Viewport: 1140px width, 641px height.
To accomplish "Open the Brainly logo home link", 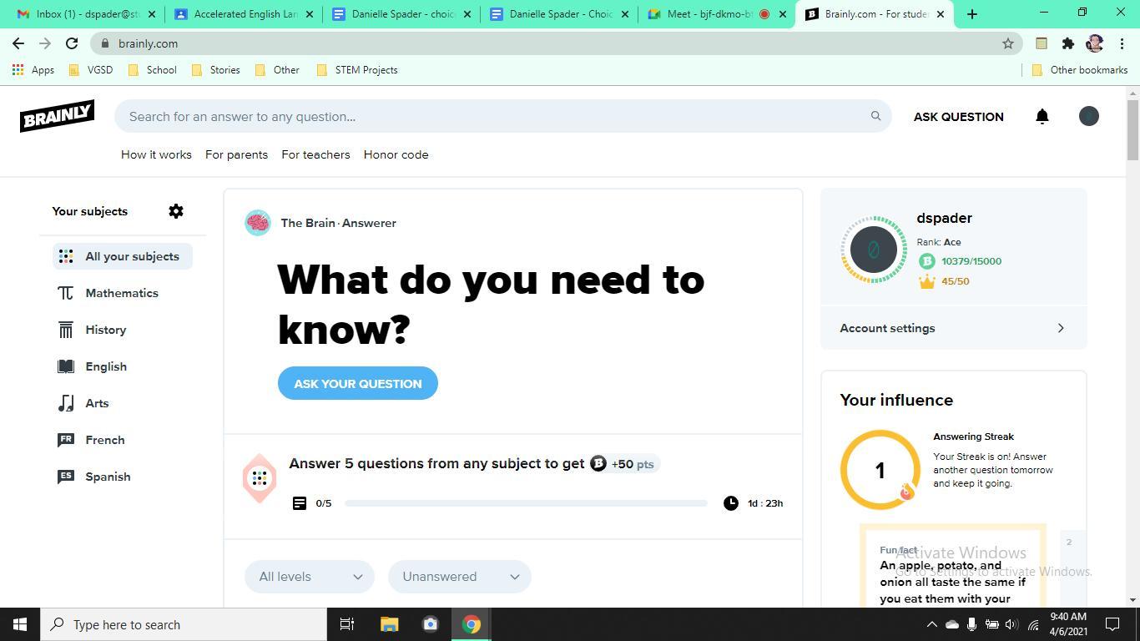I will point(57,116).
